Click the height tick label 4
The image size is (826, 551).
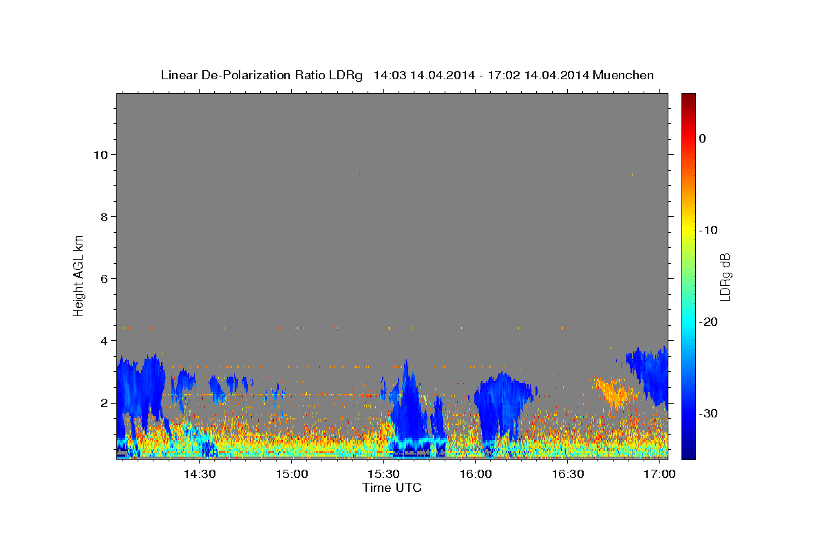point(104,340)
